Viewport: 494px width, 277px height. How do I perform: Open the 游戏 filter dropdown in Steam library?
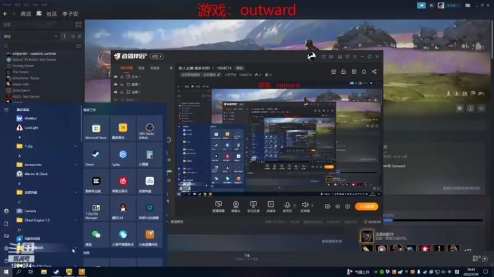coord(30,36)
